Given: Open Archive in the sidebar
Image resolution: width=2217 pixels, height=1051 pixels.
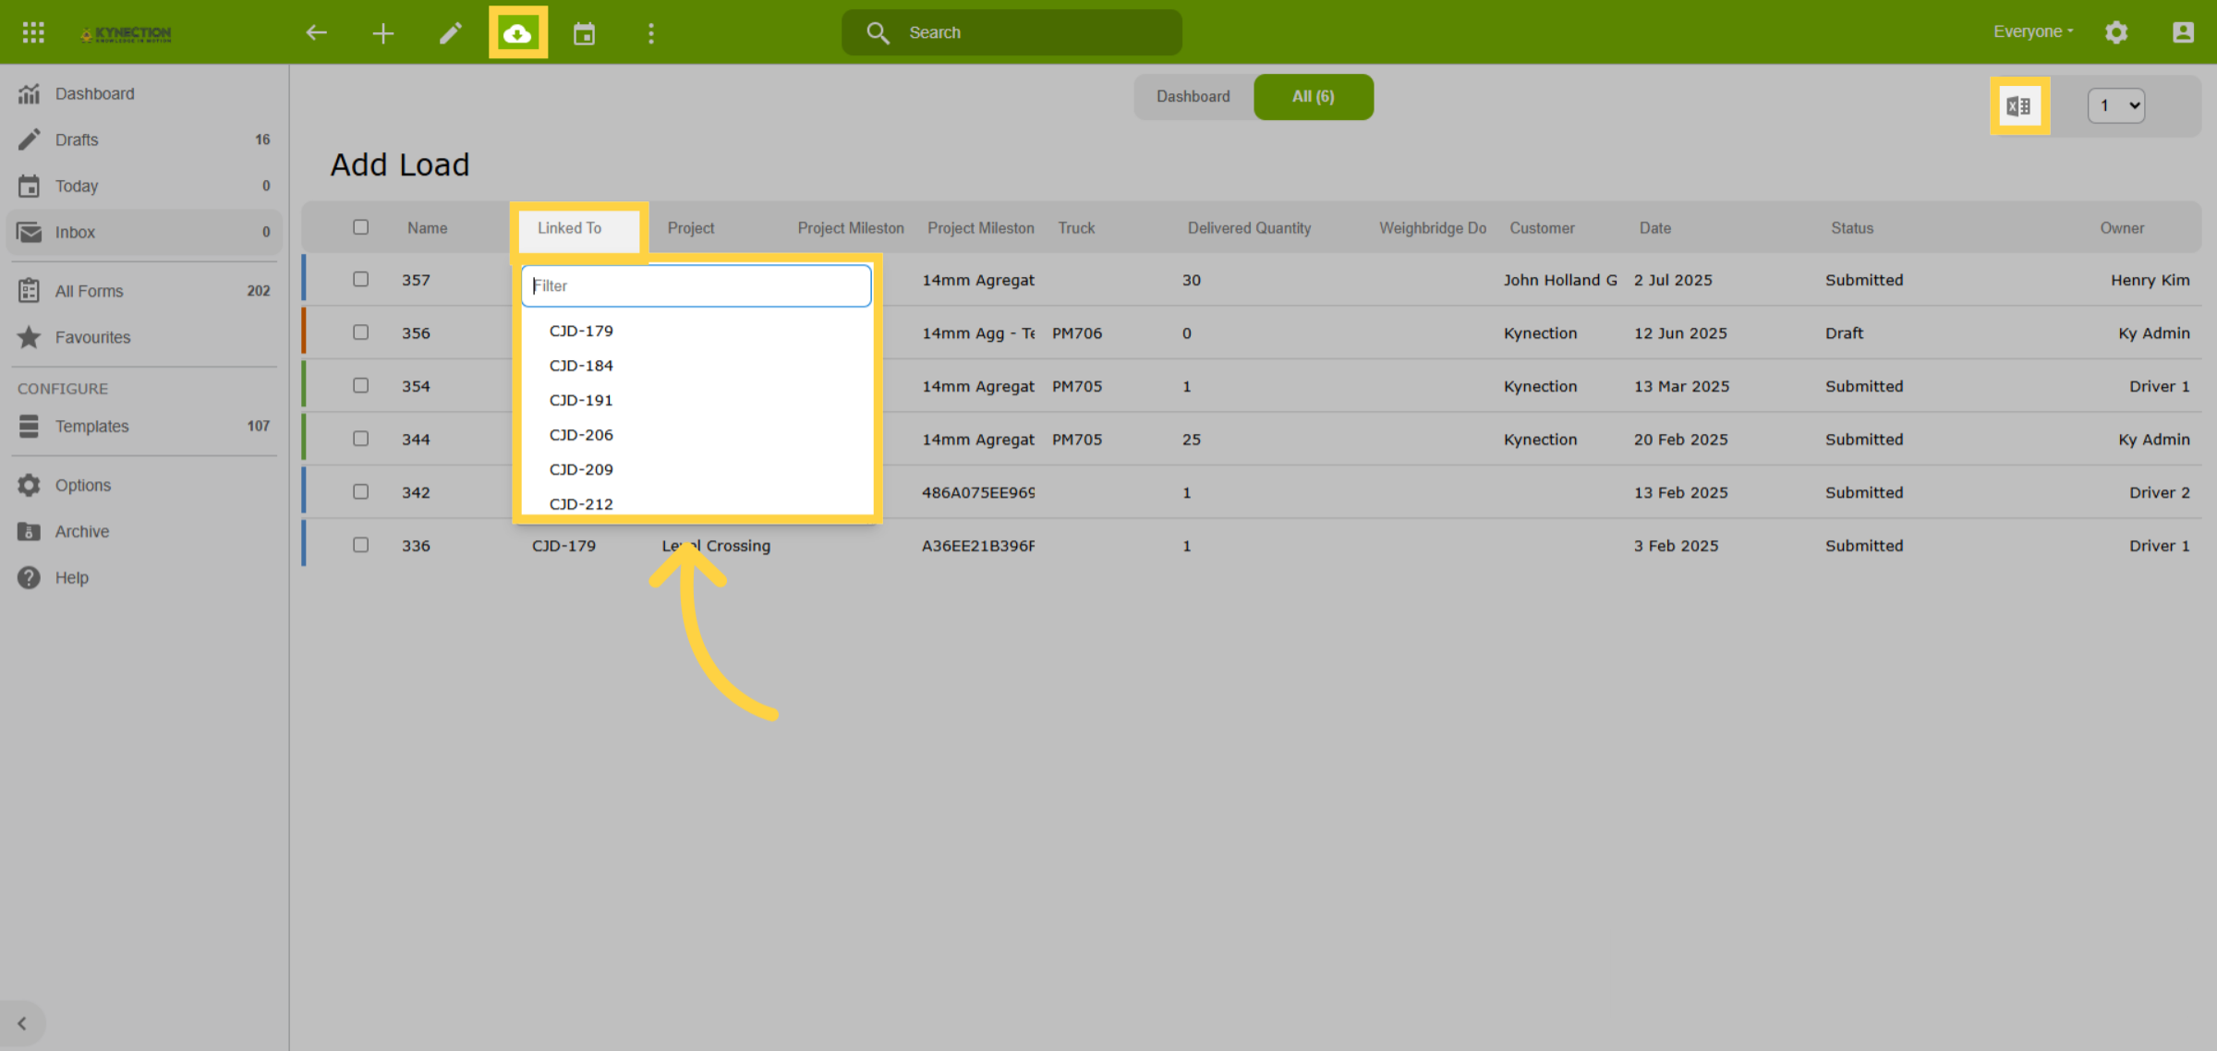Looking at the screenshot, I should [x=144, y=531].
